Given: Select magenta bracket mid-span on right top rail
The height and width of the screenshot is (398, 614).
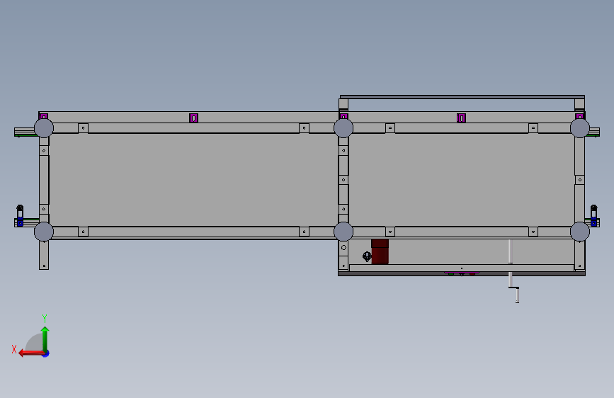Looking at the screenshot, I should [461, 118].
